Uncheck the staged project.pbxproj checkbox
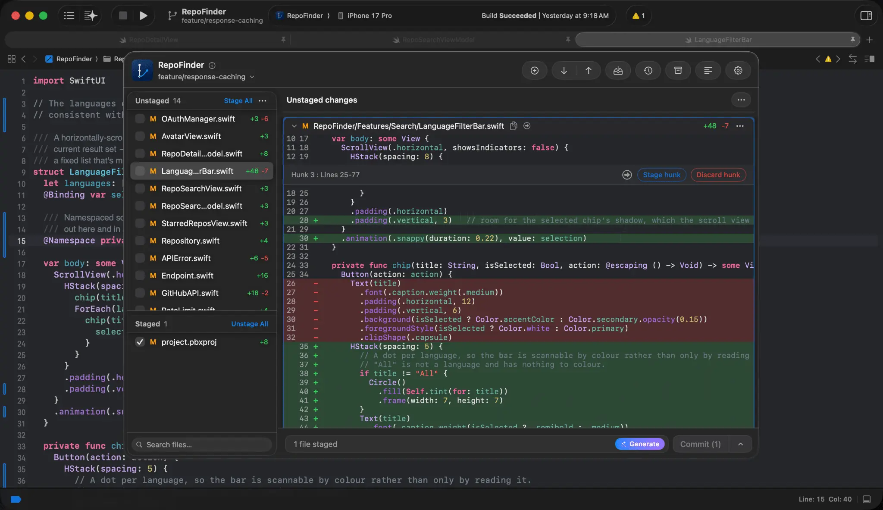The height and width of the screenshot is (510, 883). coord(140,342)
